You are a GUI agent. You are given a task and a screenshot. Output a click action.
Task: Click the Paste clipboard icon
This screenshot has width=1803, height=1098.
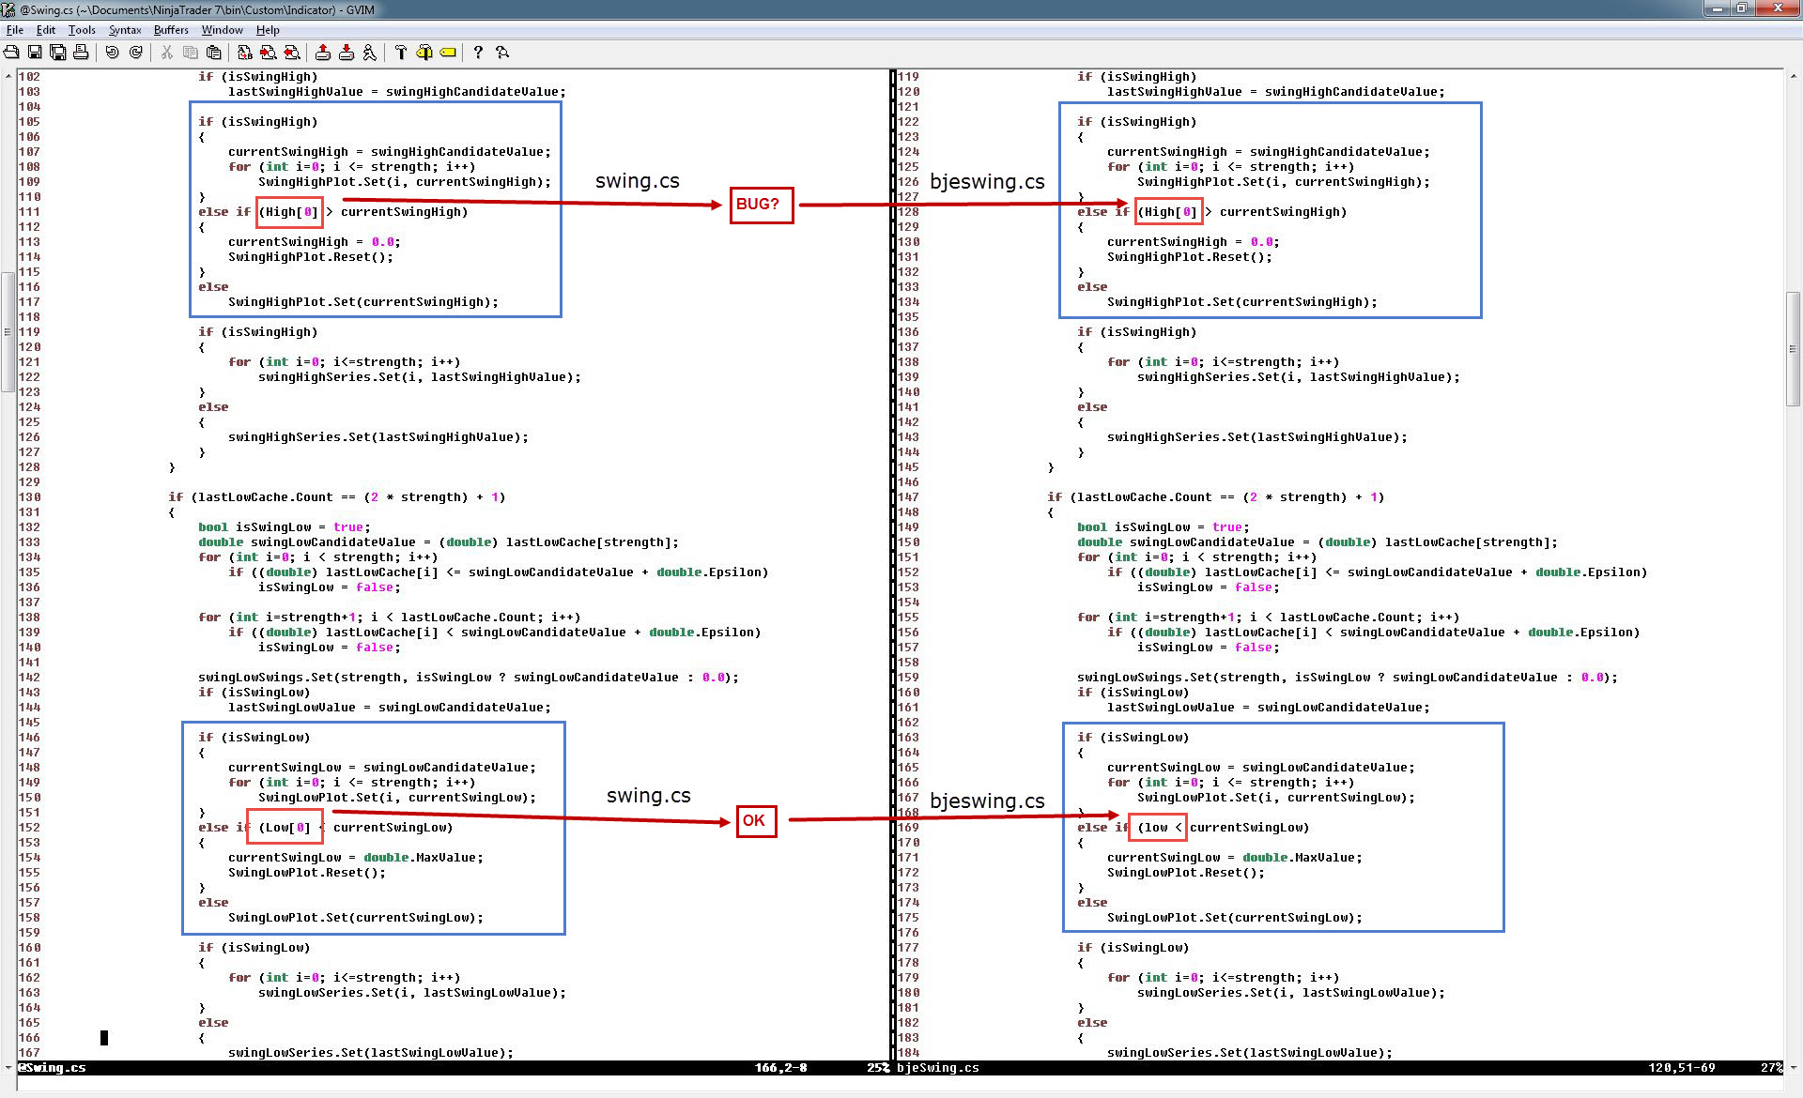tap(214, 53)
